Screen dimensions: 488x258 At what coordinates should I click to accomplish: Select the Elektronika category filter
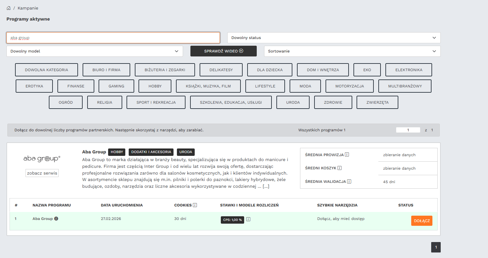(408, 70)
